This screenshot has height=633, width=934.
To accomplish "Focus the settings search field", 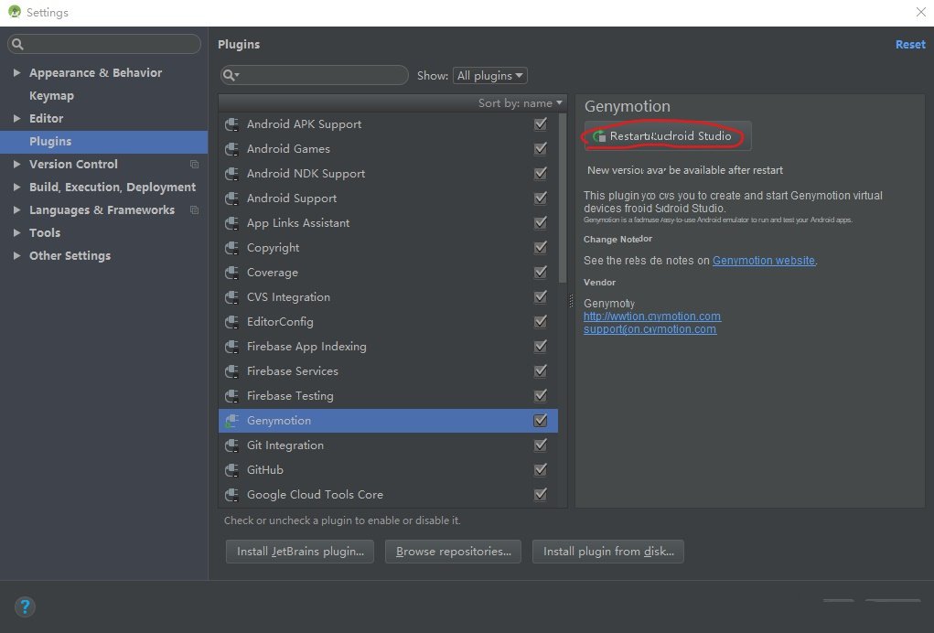I will 104,44.
